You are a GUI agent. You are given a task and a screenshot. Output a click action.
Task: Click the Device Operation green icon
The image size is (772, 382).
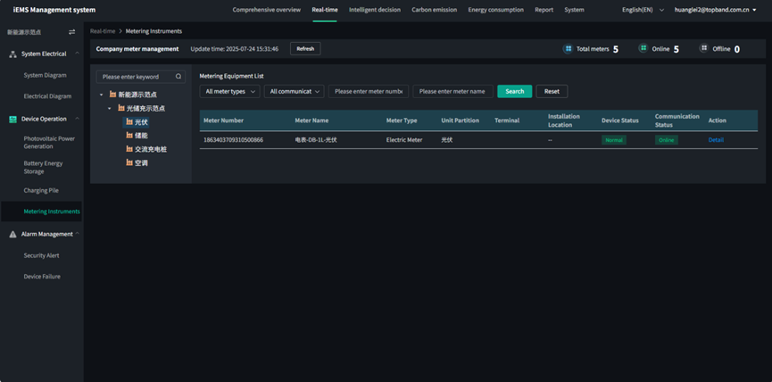pos(12,119)
